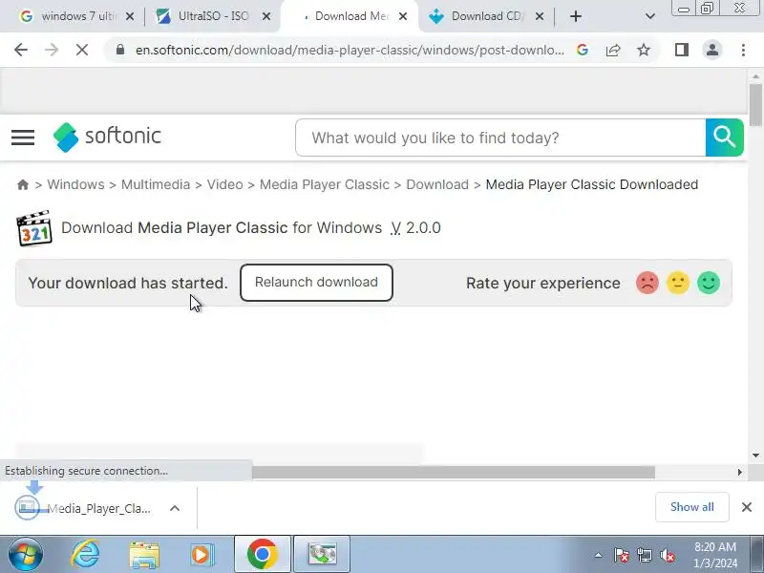Click the vertical scrollbar thumb
This screenshot has width=764, height=573.
tap(755, 105)
